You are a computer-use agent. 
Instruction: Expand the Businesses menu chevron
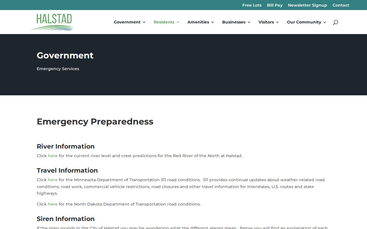pyautogui.click(x=249, y=22)
